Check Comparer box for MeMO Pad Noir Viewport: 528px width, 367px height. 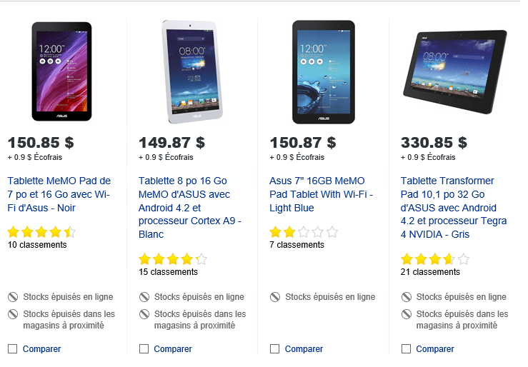pos(13,349)
